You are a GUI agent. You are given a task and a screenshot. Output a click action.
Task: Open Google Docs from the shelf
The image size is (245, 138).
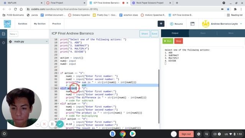(113, 134)
